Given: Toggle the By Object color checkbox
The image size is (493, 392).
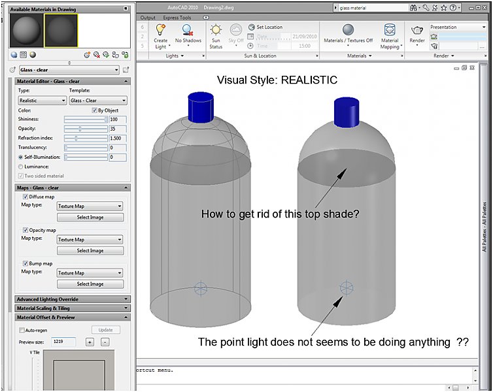Looking at the screenshot, I should [x=94, y=110].
